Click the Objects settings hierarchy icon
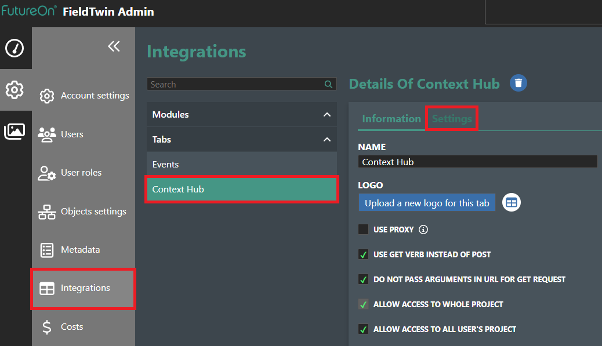 47,212
